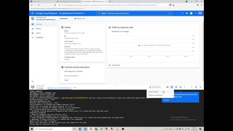Click the Type here to search box
Viewport: 233px width, 131px height.
pos(53,129)
